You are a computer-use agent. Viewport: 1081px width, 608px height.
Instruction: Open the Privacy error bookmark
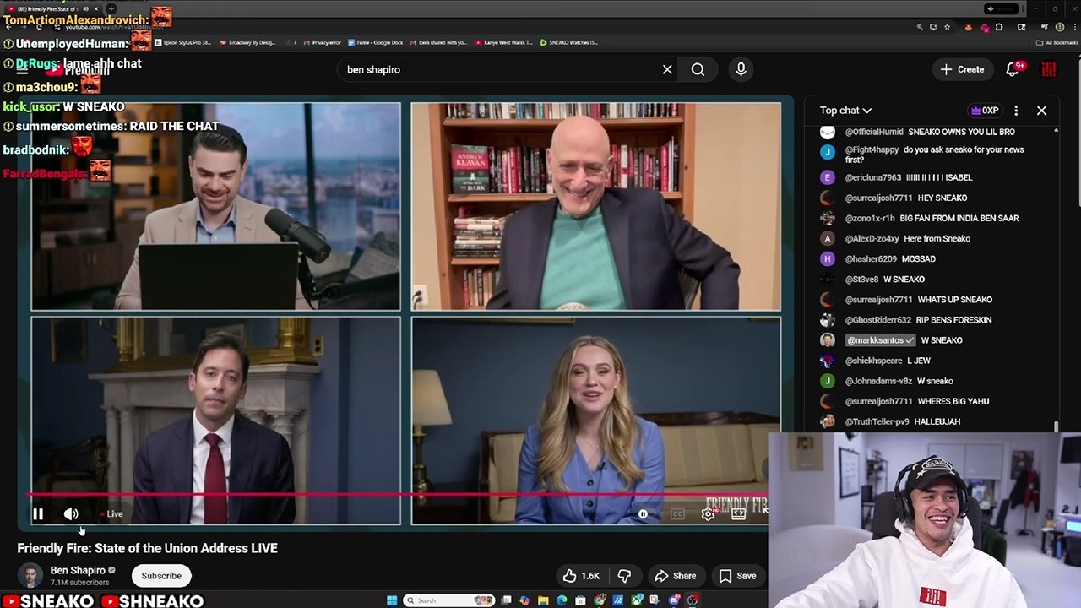pyautogui.click(x=323, y=42)
